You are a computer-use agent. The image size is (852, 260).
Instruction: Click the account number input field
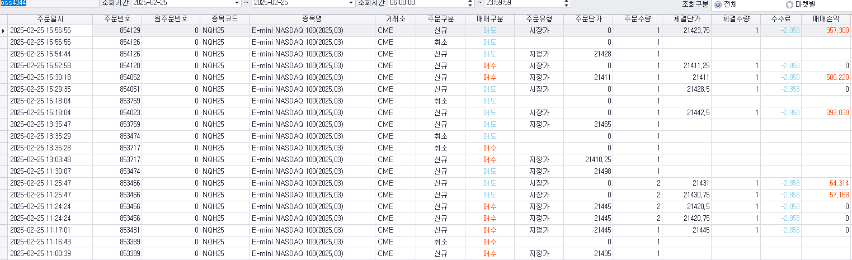tap(49, 3)
